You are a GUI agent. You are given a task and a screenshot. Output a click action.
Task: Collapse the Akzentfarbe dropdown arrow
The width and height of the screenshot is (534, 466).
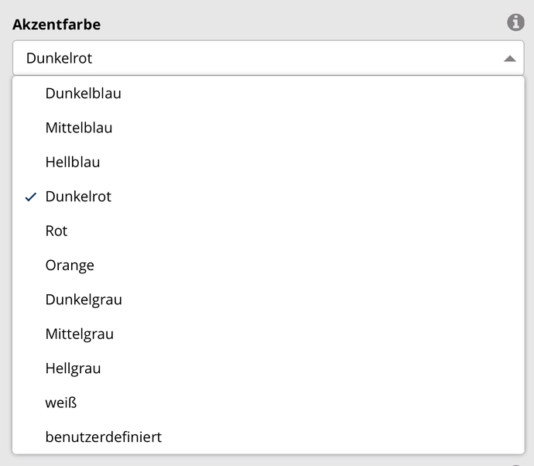[x=509, y=59]
